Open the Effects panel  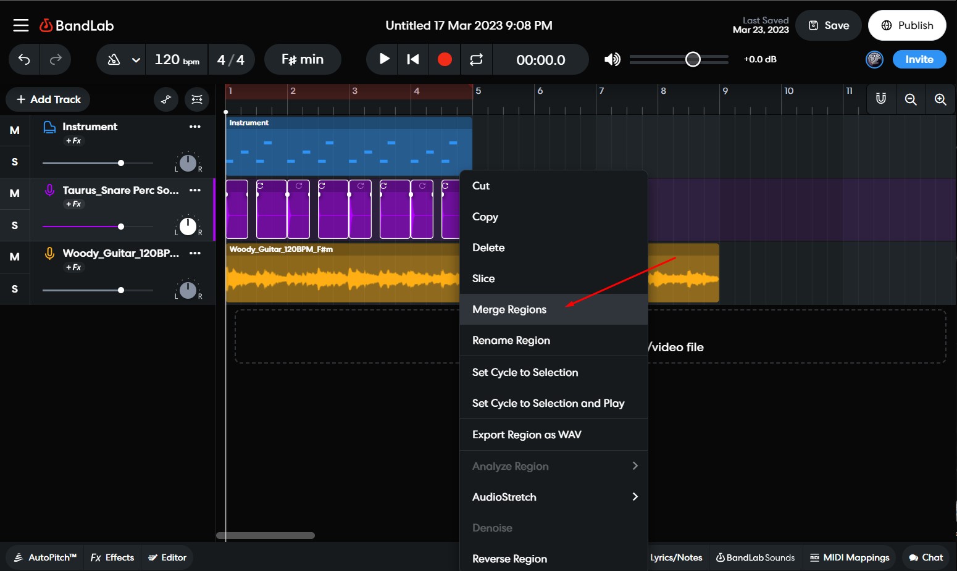(x=112, y=557)
